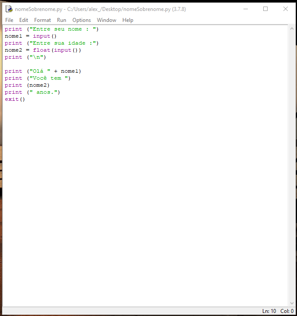Open the Format menu
Viewport: 297px width, 316px height.
click(x=43, y=20)
